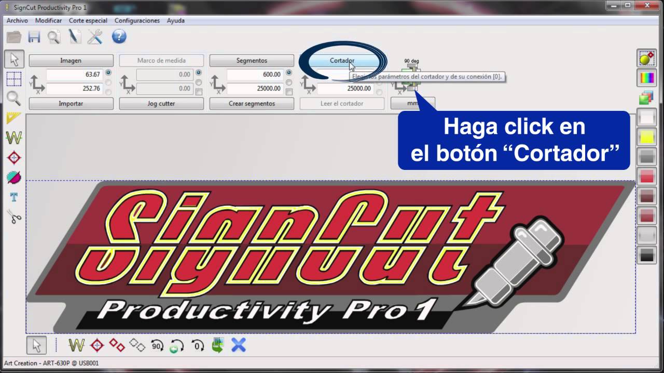Toggle checkbox in Marco de medida group
The image size is (664, 373).
click(x=199, y=92)
